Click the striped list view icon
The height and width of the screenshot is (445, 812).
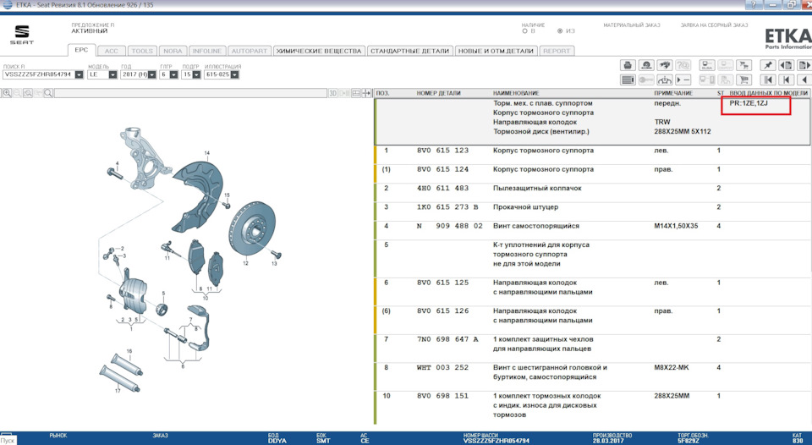point(628,80)
